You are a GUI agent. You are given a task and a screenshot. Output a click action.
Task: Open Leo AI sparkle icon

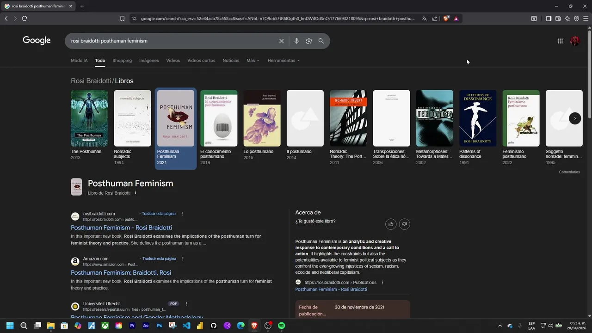click(x=567, y=18)
